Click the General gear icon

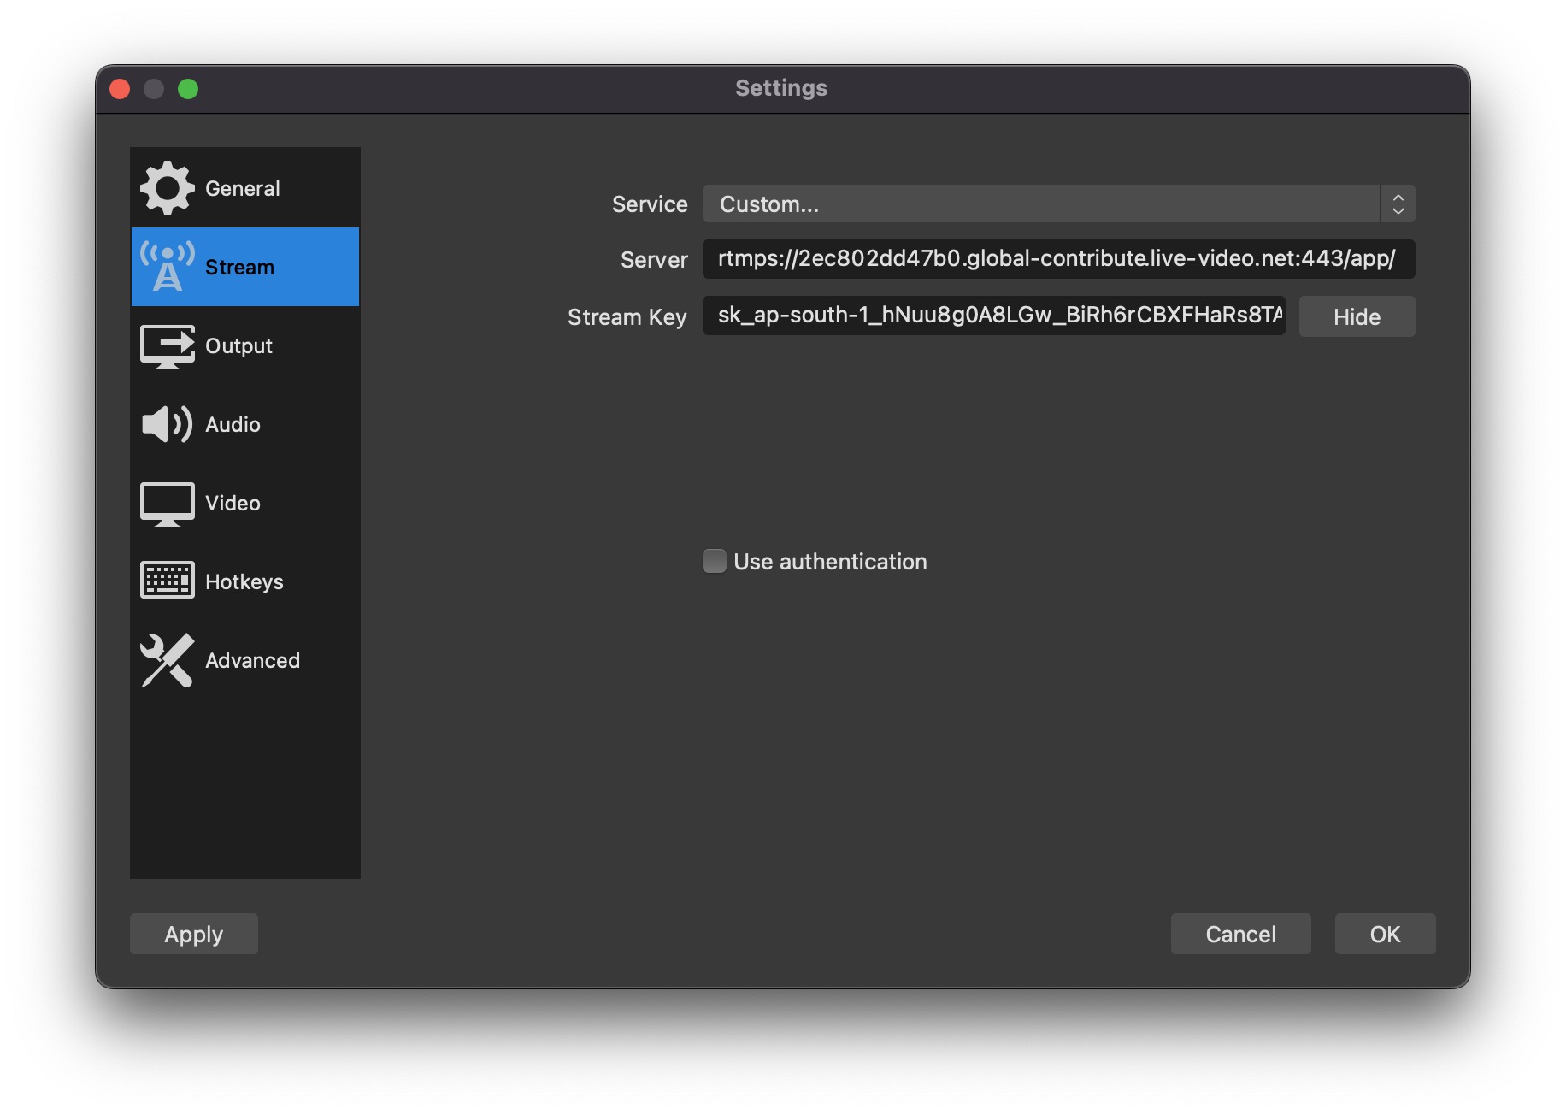click(x=167, y=188)
